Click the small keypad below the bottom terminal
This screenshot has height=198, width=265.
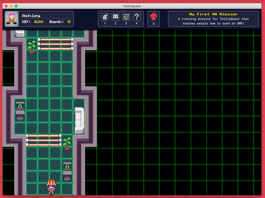point(67,179)
